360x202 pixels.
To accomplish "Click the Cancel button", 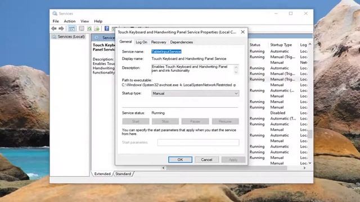I will pyautogui.click(x=206, y=159).
